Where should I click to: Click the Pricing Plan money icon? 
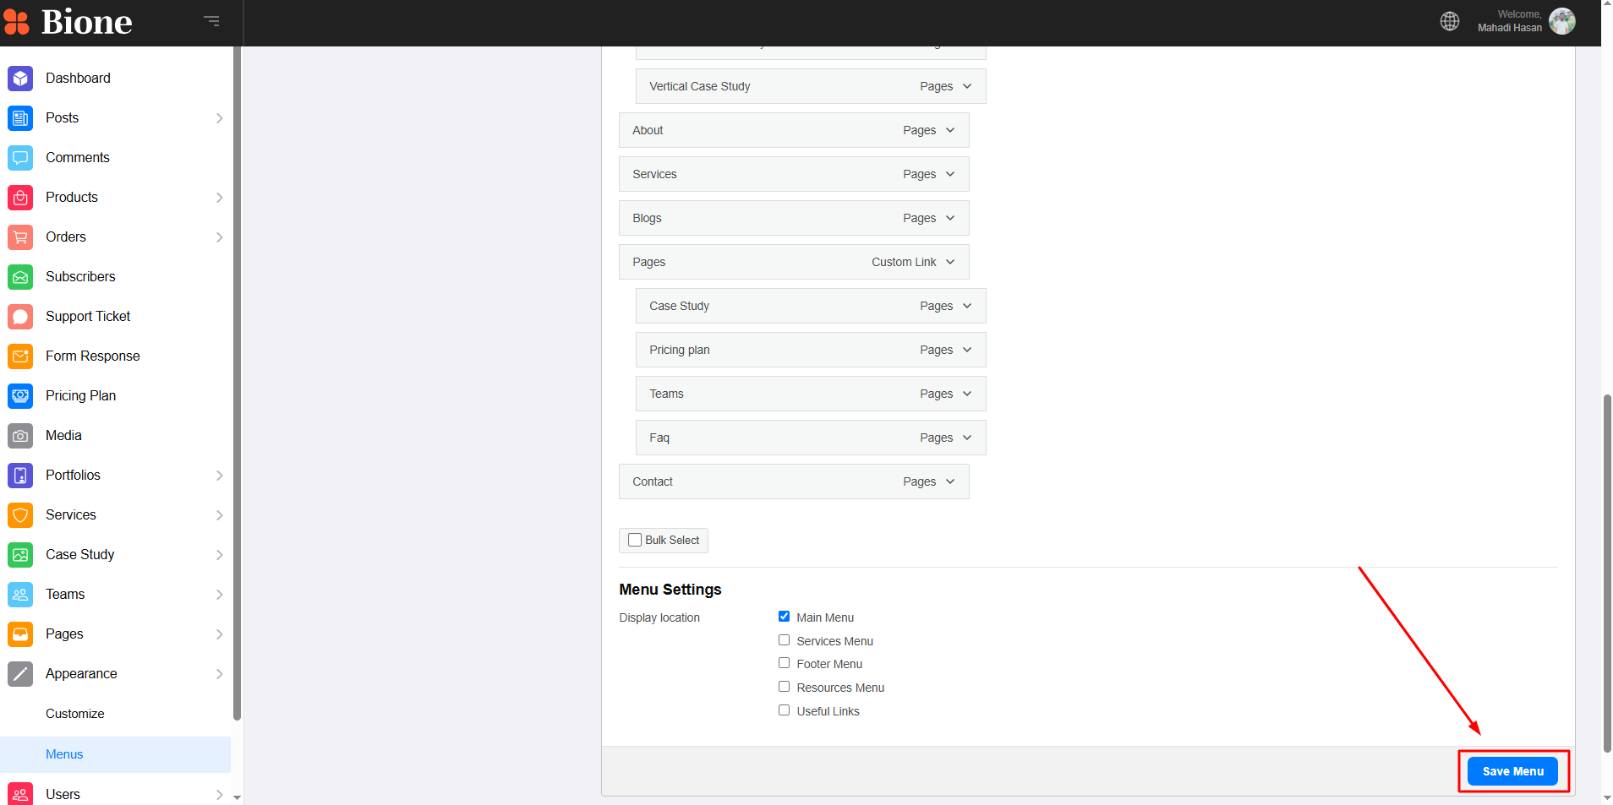click(x=20, y=396)
